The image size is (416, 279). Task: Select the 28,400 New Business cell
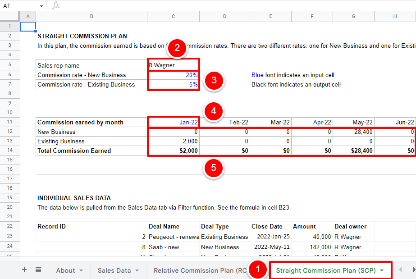[x=353, y=132]
